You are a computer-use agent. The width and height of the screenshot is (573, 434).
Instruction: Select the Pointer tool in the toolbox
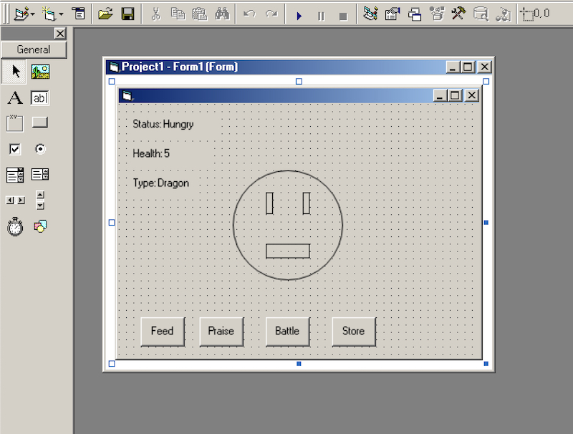[x=15, y=71]
